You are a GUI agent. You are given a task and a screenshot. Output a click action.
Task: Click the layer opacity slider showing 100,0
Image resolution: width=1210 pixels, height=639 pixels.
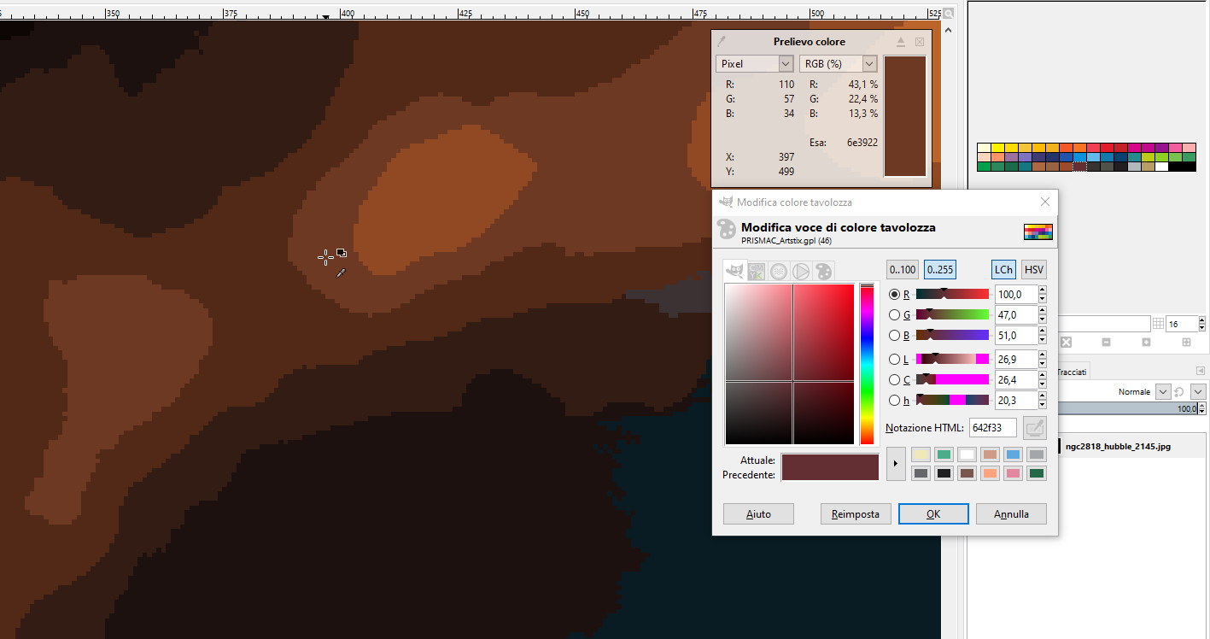point(1126,409)
